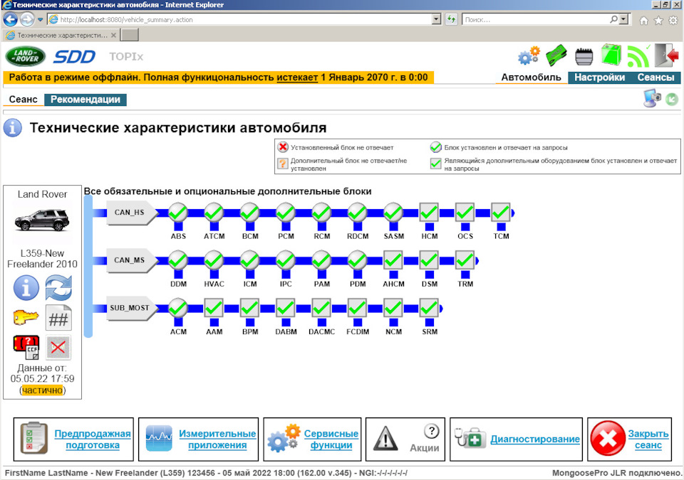Viewport: 684px width, 480px height.
Task: Click the IPC module icon
Action: pos(286,260)
